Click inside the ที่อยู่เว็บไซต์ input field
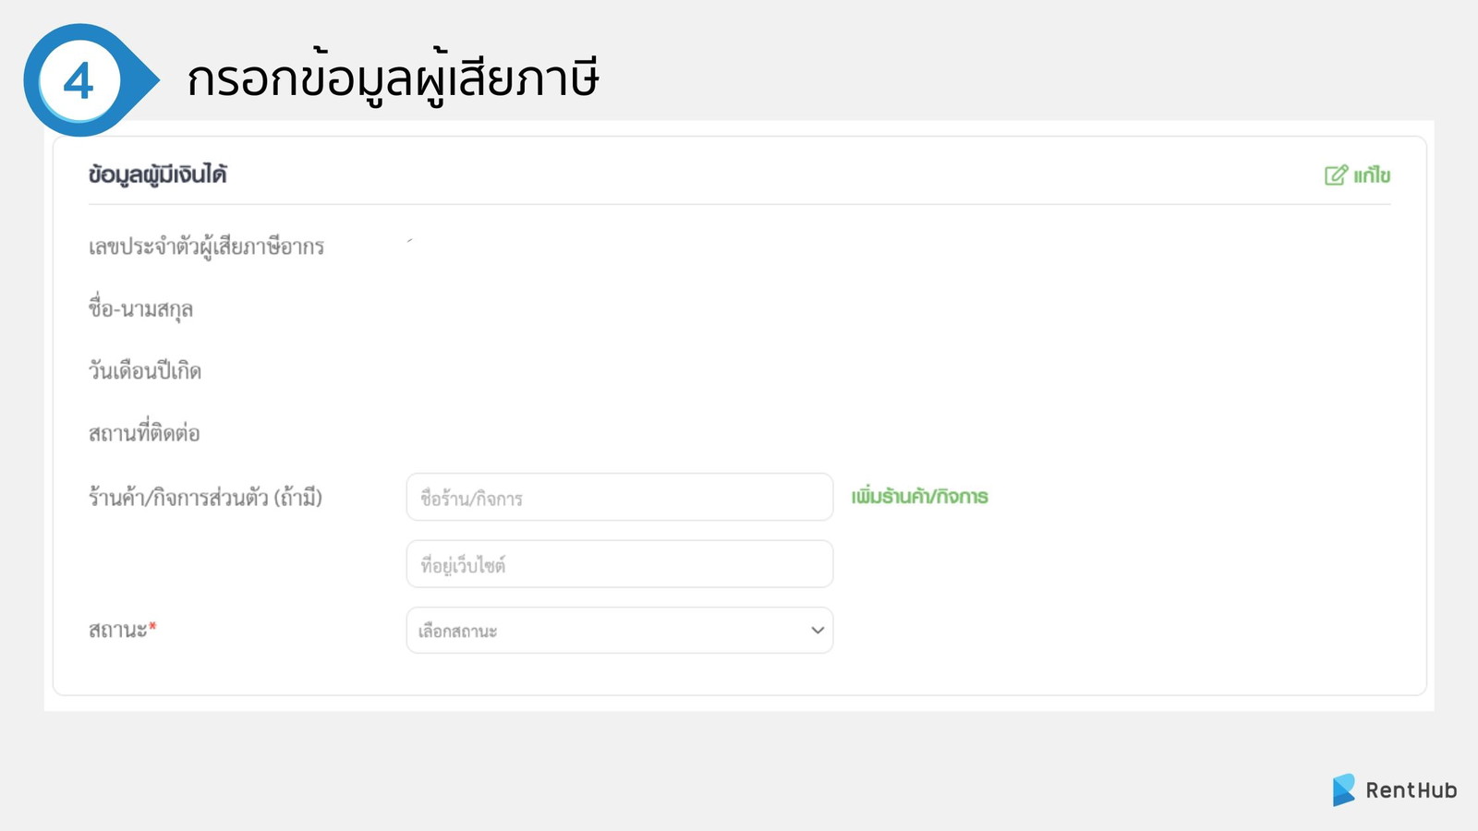The height and width of the screenshot is (831, 1478). [619, 564]
